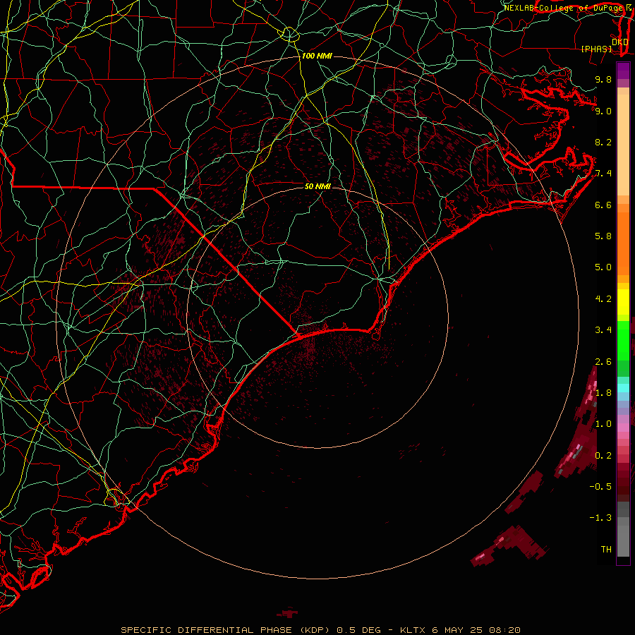Click the 7.4 legend value
The height and width of the screenshot is (635, 635).
(x=603, y=174)
